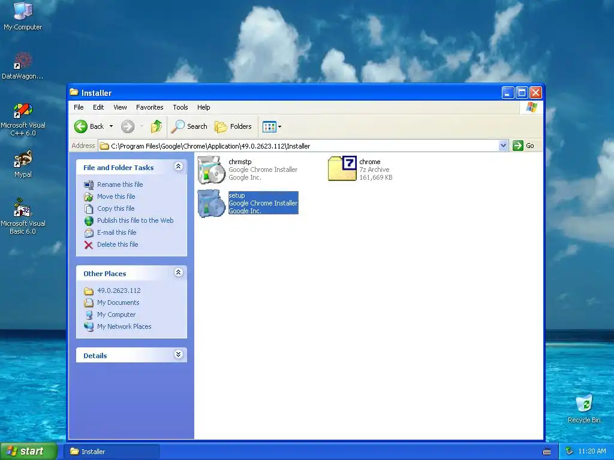Click the system tray network icon

coord(570,452)
